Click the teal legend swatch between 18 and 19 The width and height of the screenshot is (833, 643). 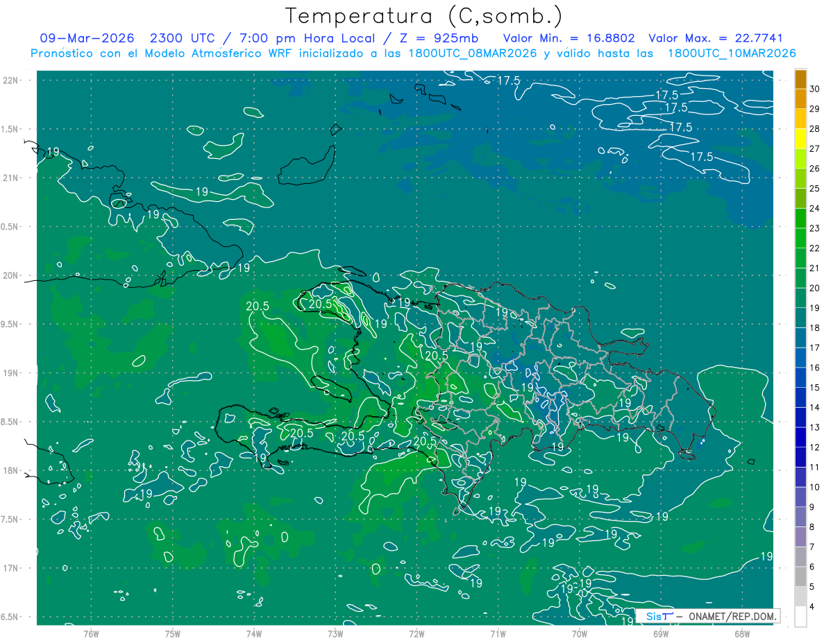pos(800,318)
